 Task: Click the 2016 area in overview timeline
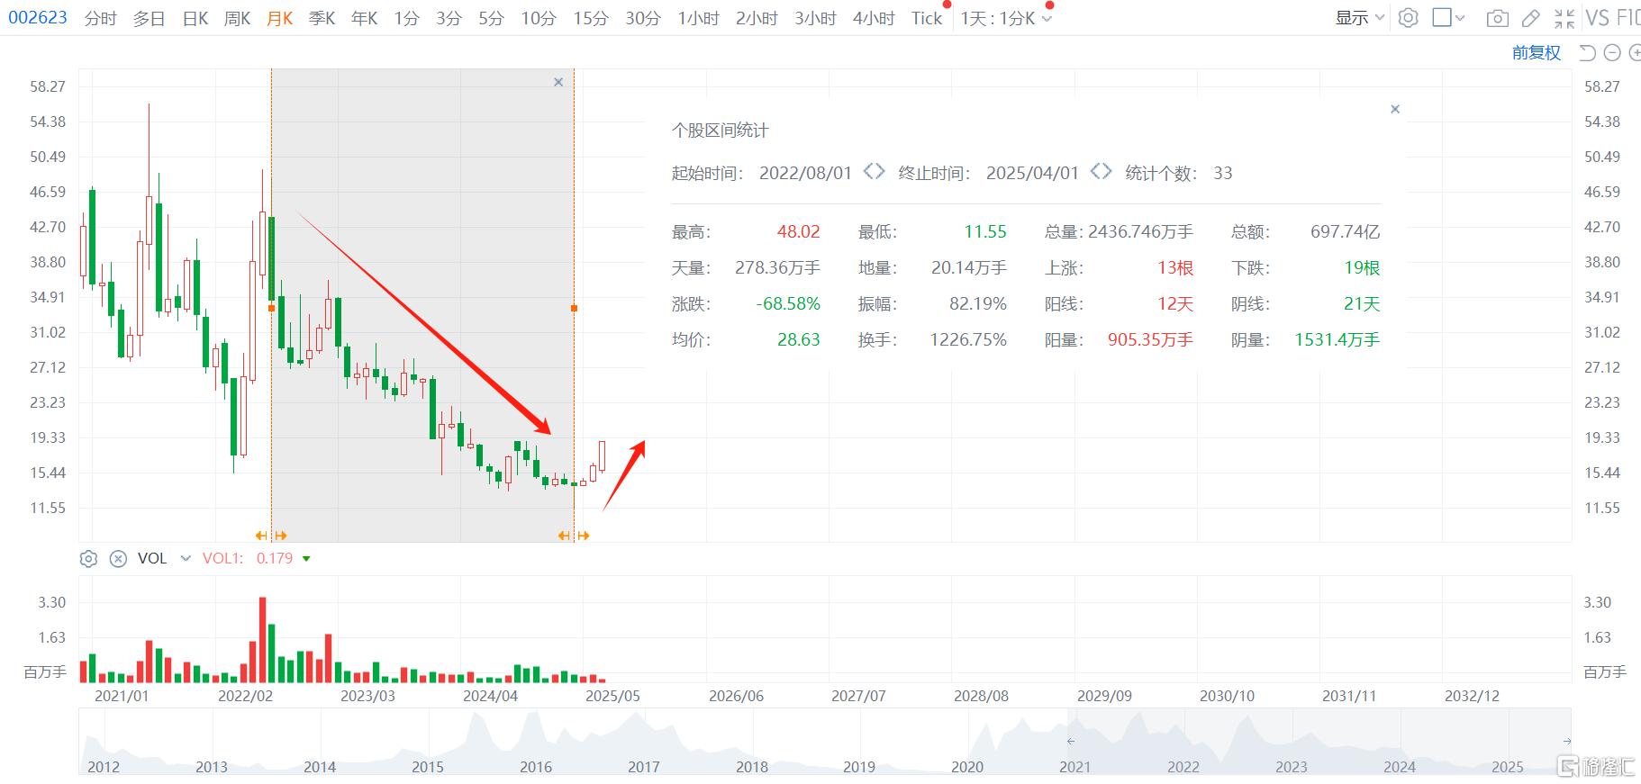click(536, 767)
